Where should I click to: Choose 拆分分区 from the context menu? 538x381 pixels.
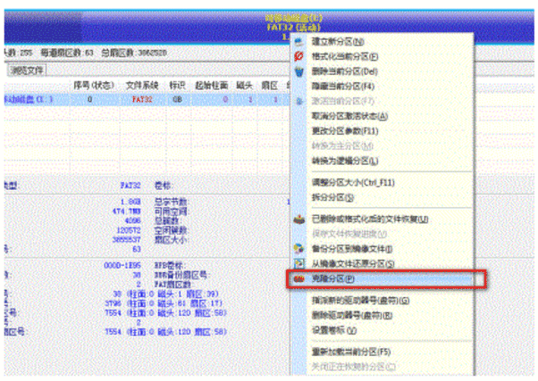335,196
